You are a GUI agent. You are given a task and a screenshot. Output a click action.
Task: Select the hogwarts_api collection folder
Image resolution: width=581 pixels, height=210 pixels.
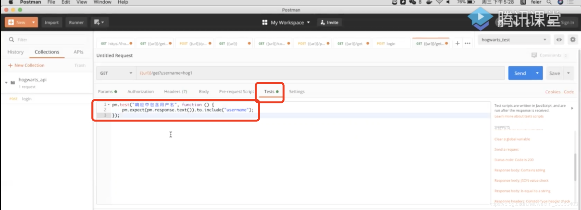click(32, 80)
